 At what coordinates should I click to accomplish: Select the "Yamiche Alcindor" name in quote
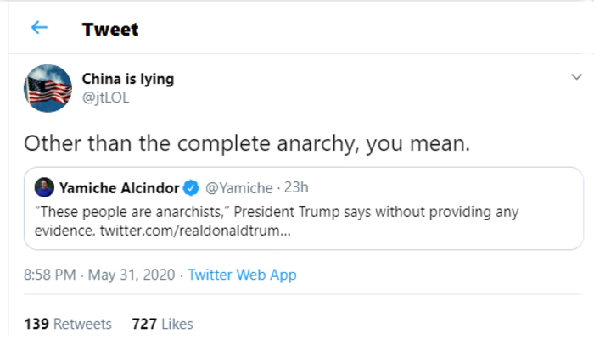[119, 187]
